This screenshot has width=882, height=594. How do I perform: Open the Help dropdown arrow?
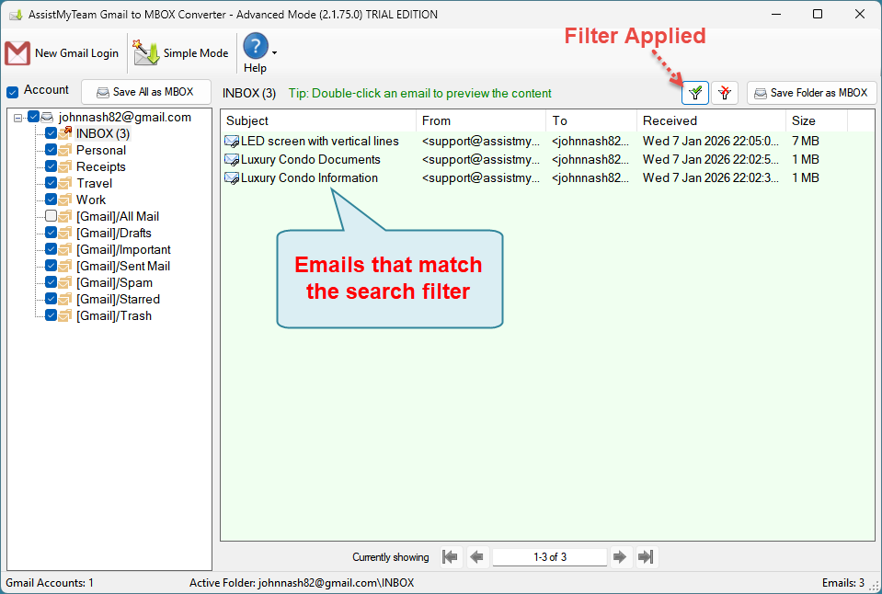pos(274,52)
